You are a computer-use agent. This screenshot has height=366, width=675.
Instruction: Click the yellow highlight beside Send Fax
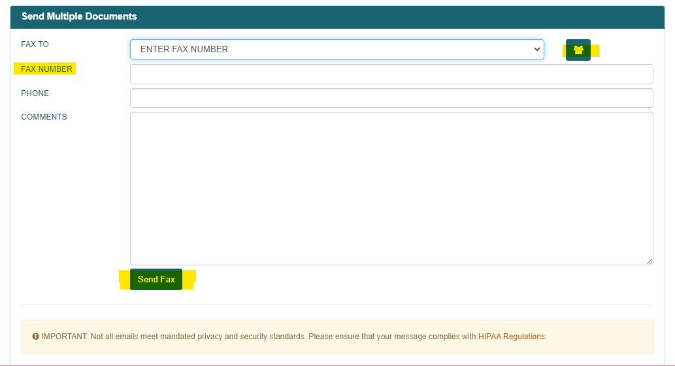point(189,280)
